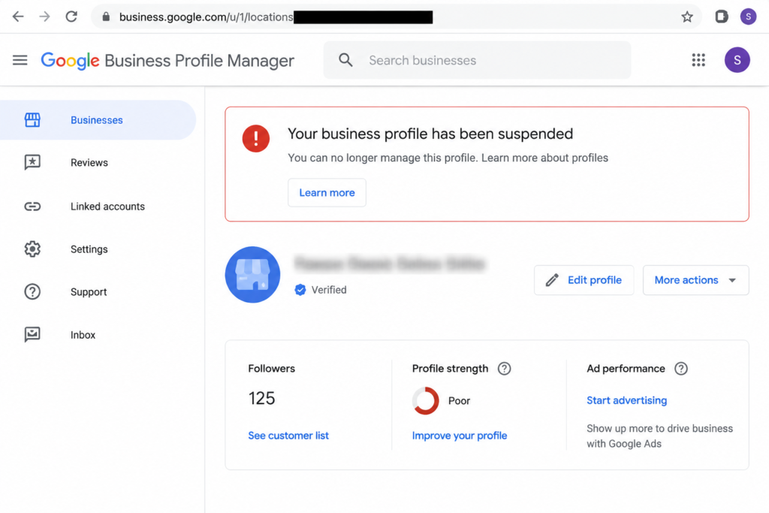The image size is (769, 513).
Task: Go back using browser back arrow
Action: pyautogui.click(x=18, y=17)
